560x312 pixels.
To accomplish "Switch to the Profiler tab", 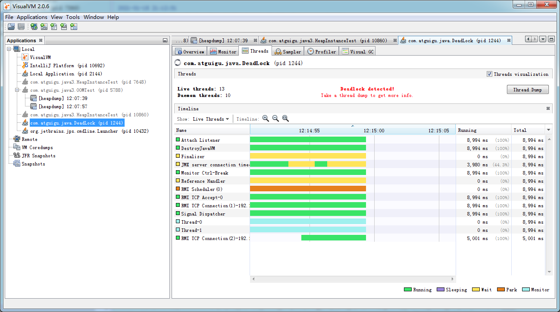I will 322,51.
